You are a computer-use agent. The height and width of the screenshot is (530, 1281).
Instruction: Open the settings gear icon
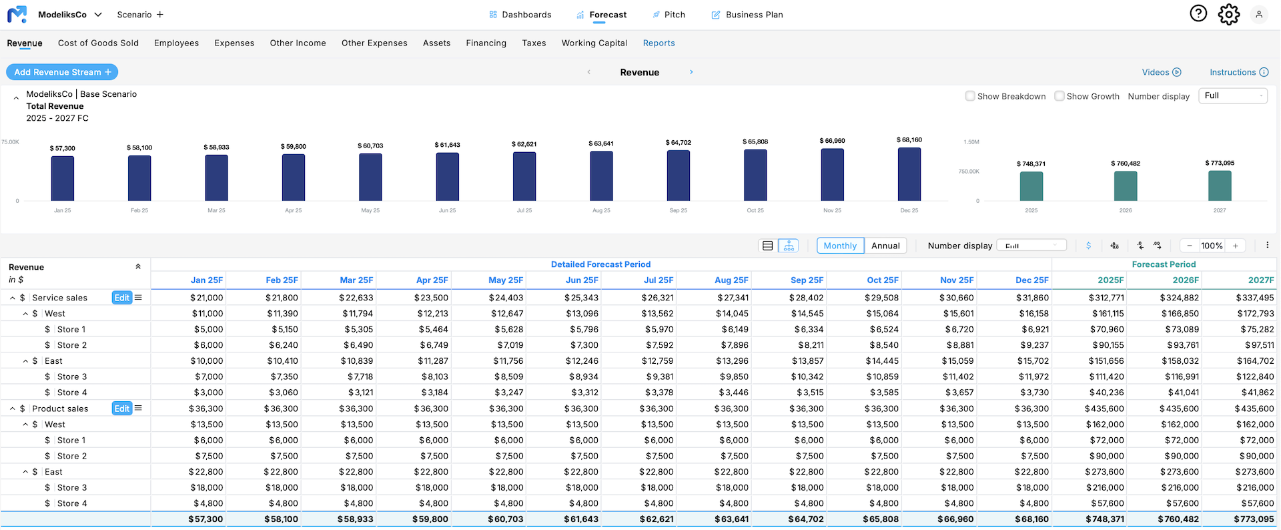tap(1228, 14)
